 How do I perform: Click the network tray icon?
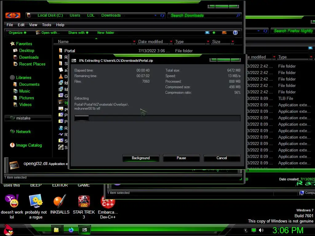pyautogui.click(x=254, y=230)
